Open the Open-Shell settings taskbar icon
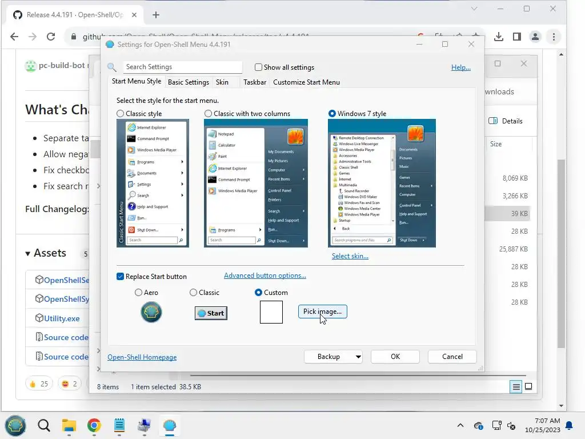This screenshot has width=585, height=439. [x=169, y=425]
